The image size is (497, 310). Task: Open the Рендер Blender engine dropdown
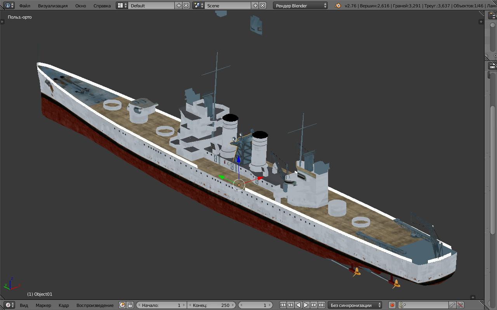pos(301,5)
